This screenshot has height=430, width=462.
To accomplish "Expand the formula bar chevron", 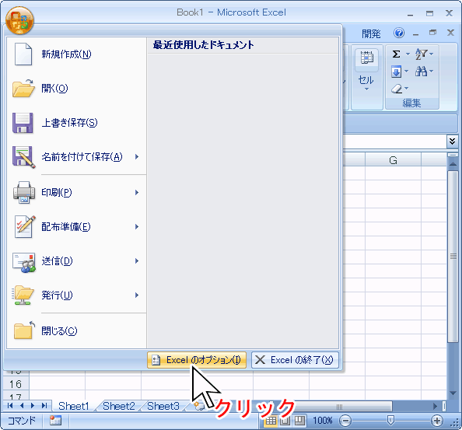I will 452,142.
